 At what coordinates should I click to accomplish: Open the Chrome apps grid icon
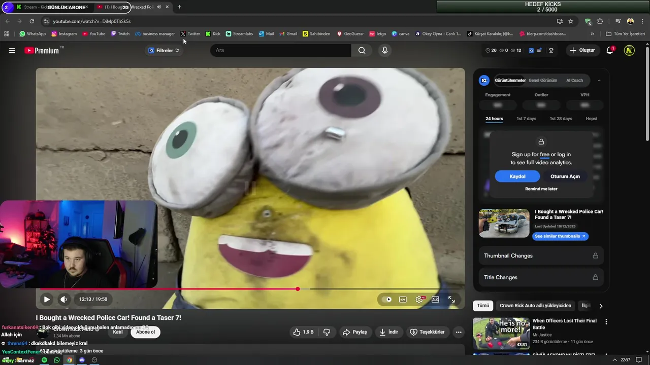click(x=7, y=34)
